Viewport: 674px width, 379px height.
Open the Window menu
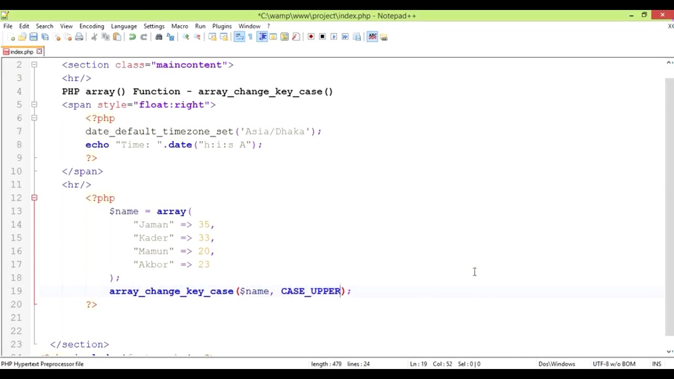click(x=249, y=26)
